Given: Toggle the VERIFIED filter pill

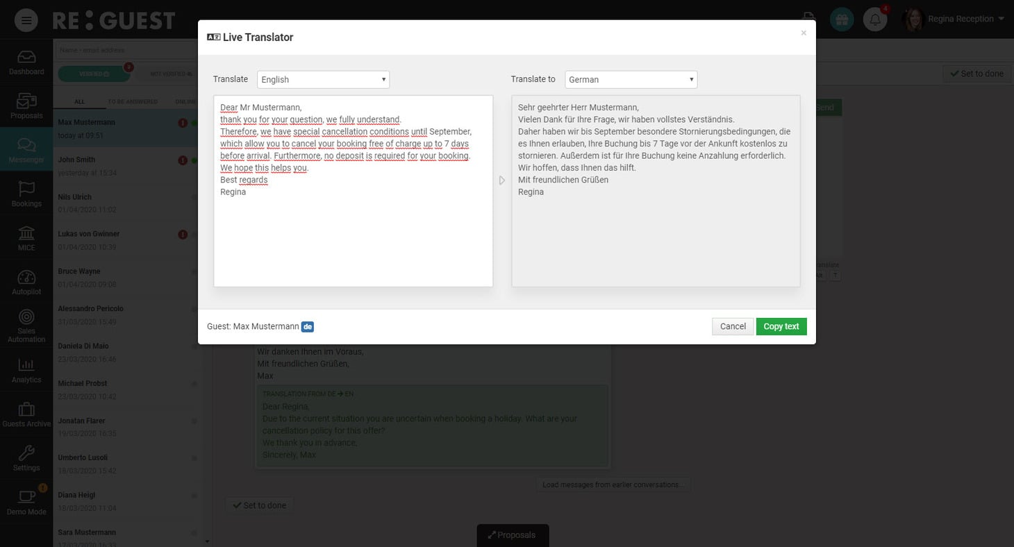Looking at the screenshot, I should 94,74.
